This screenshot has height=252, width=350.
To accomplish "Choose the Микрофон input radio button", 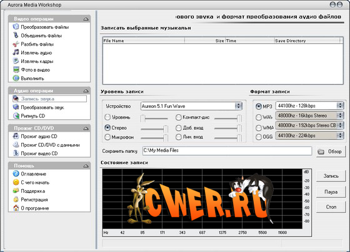I will (107, 137).
